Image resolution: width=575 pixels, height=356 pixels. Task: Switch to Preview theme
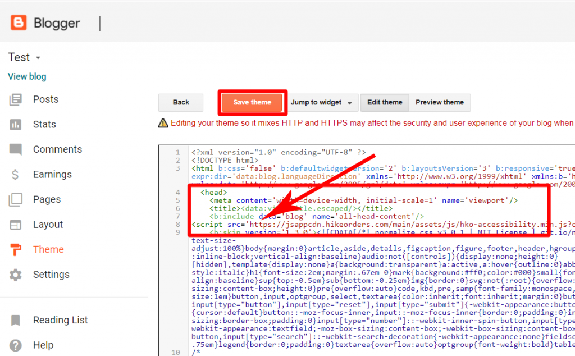440,102
